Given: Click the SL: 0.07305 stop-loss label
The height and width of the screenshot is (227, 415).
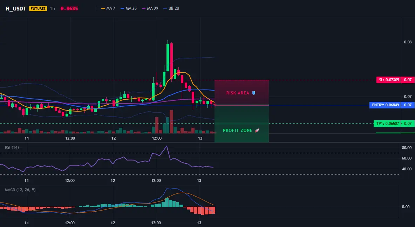Looking at the screenshot, I should click(389, 80).
